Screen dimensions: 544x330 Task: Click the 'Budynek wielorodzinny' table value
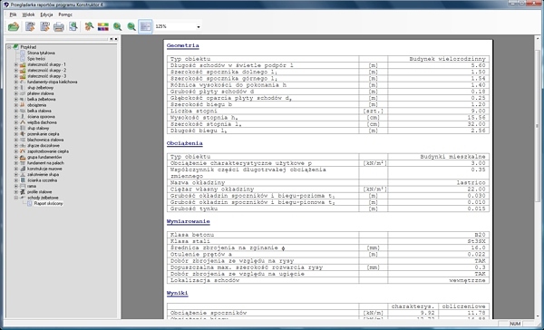point(447,59)
